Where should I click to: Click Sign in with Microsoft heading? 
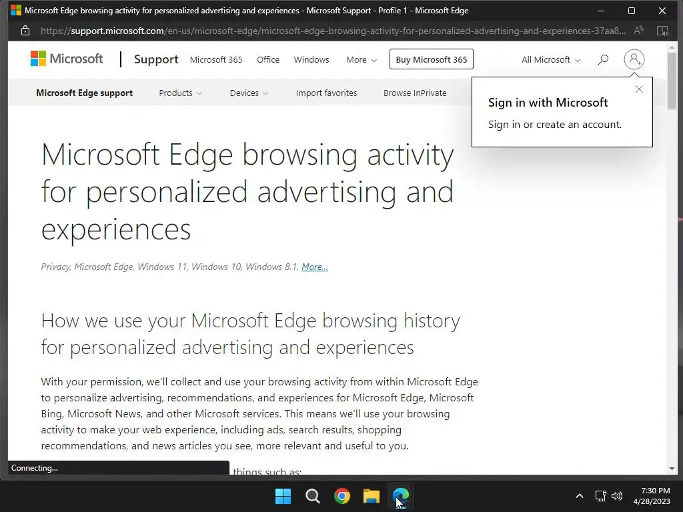(548, 103)
